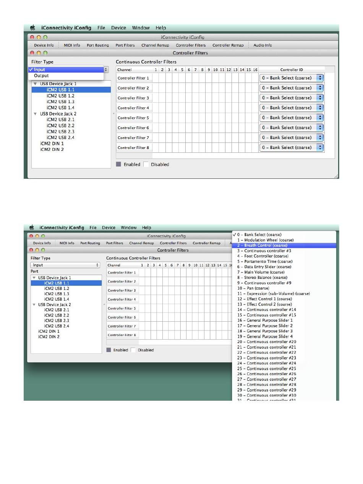The width and height of the screenshot is (363, 484).
Task: Open MIDI Info in the top screenshot toolbar
Action: (72, 45)
